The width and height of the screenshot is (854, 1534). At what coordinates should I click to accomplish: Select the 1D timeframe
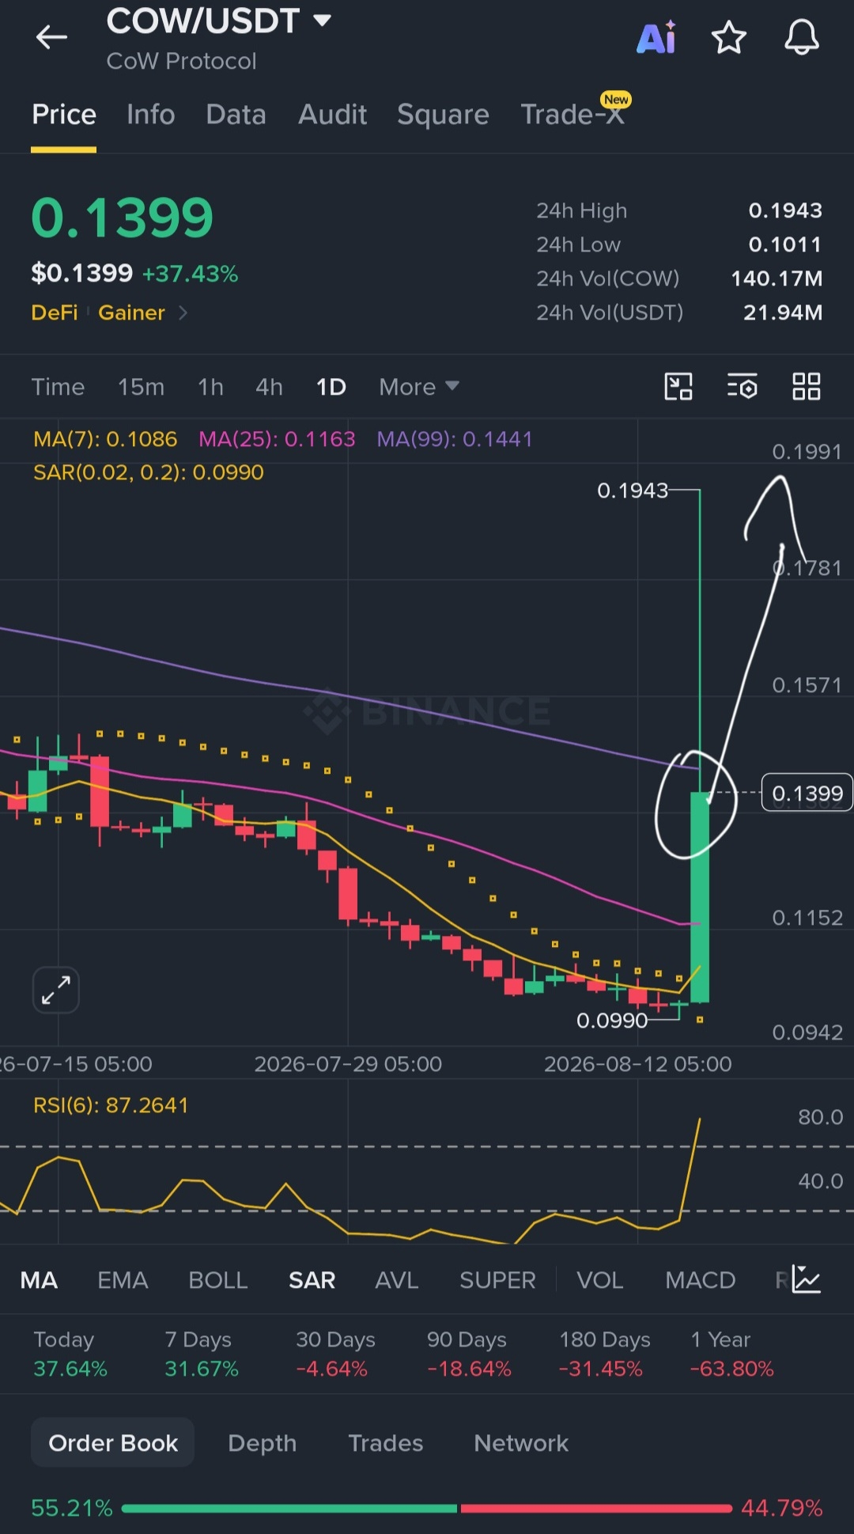click(331, 387)
